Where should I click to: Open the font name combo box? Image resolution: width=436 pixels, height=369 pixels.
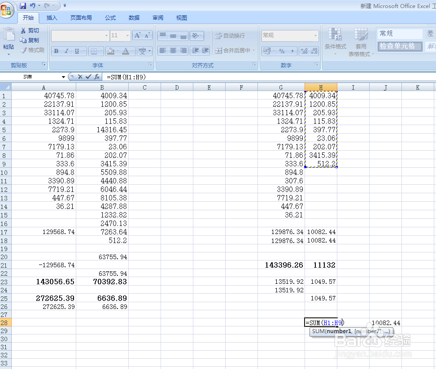pyautogui.click(x=80, y=35)
